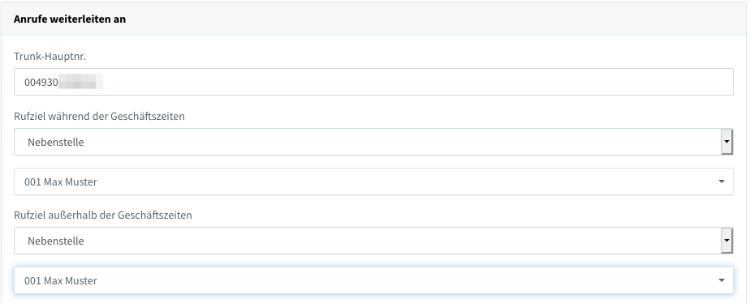Click '001 Max Muster' text in the highlighted selector
The image size is (750, 303).
tap(61, 280)
